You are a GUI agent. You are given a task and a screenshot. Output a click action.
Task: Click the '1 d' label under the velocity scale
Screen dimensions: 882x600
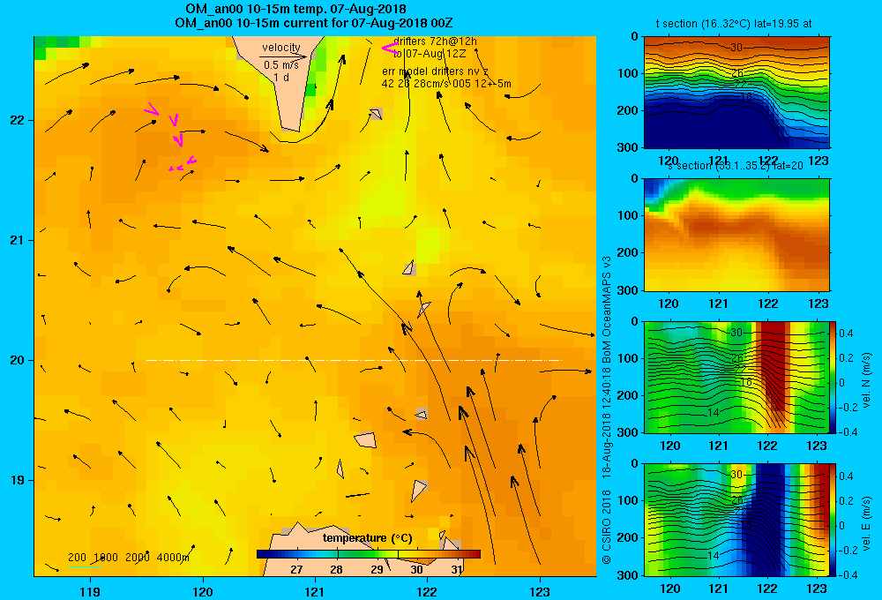pos(281,77)
